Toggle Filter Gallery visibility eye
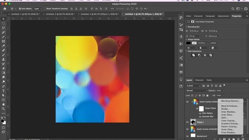This screenshot has height=140, width=249. tap(200, 113)
